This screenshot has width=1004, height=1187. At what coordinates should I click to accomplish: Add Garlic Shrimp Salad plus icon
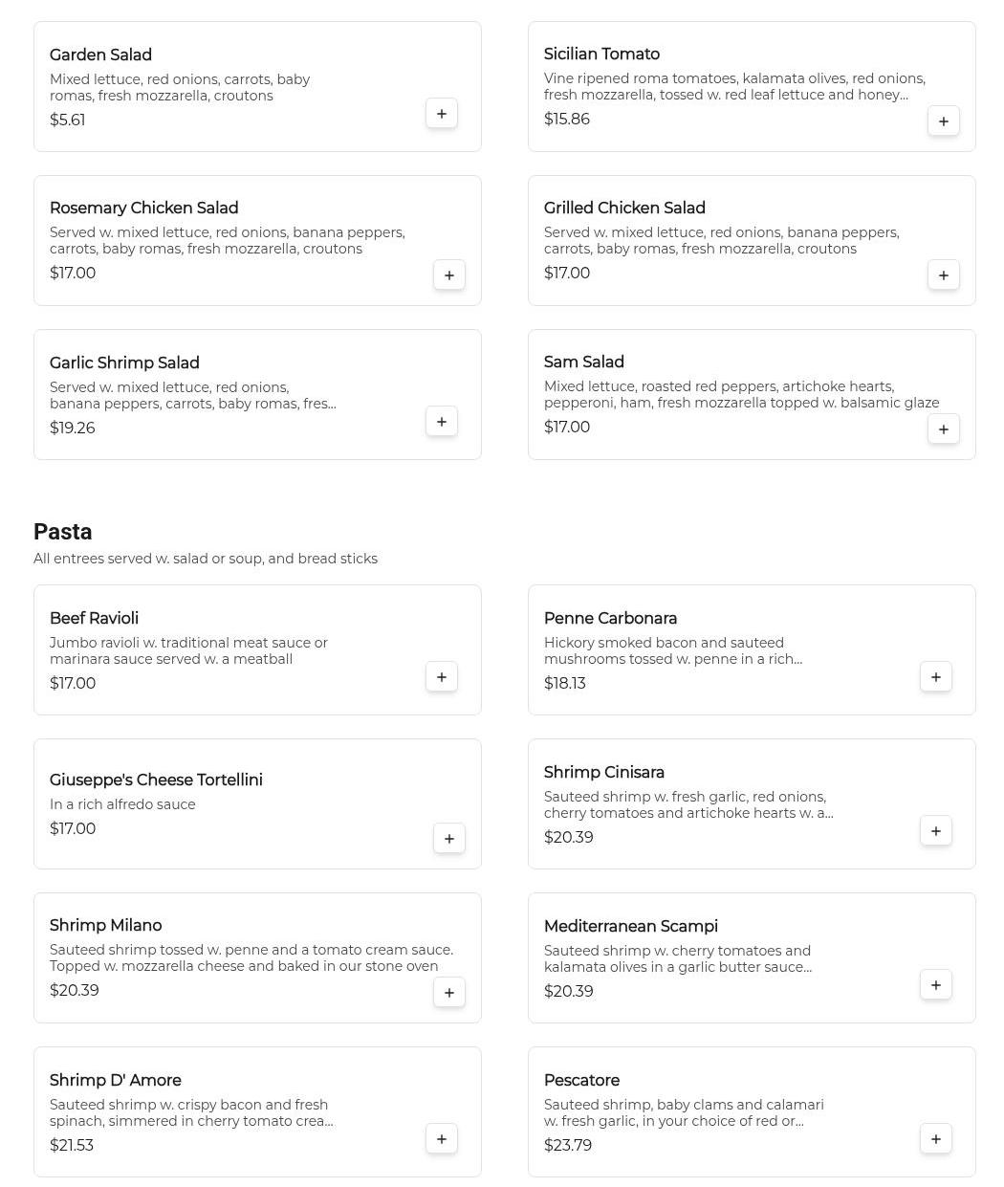[x=442, y=422]
